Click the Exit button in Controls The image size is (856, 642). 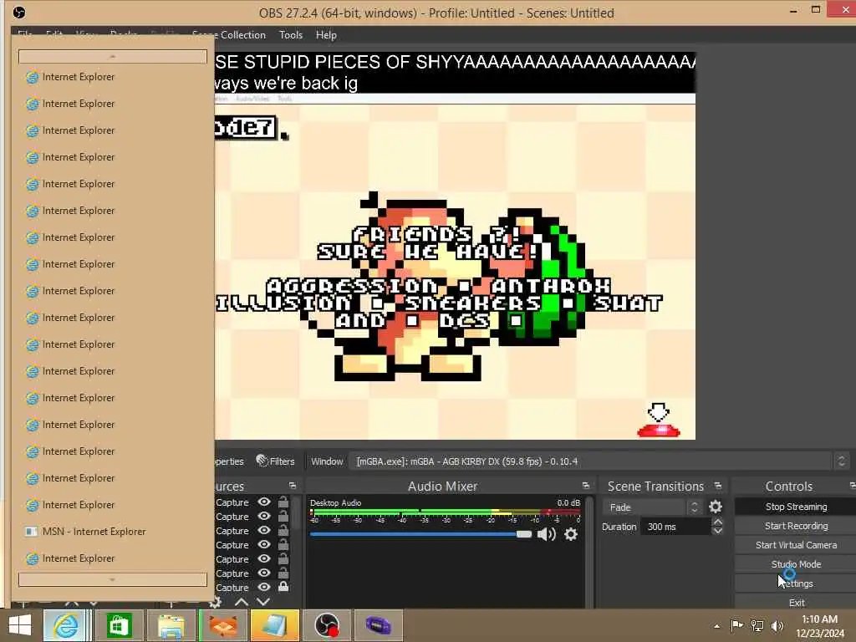tap(796, 602)
